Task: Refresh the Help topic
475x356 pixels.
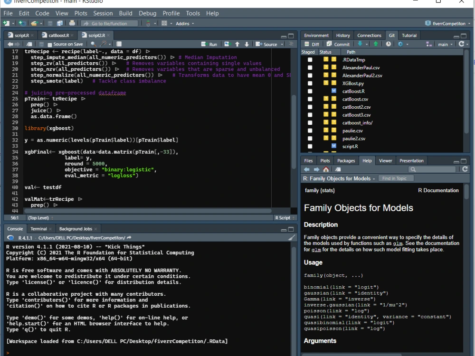Action: [x=465, y=169]
